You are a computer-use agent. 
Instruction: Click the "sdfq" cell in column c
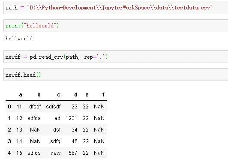point(55,141)
